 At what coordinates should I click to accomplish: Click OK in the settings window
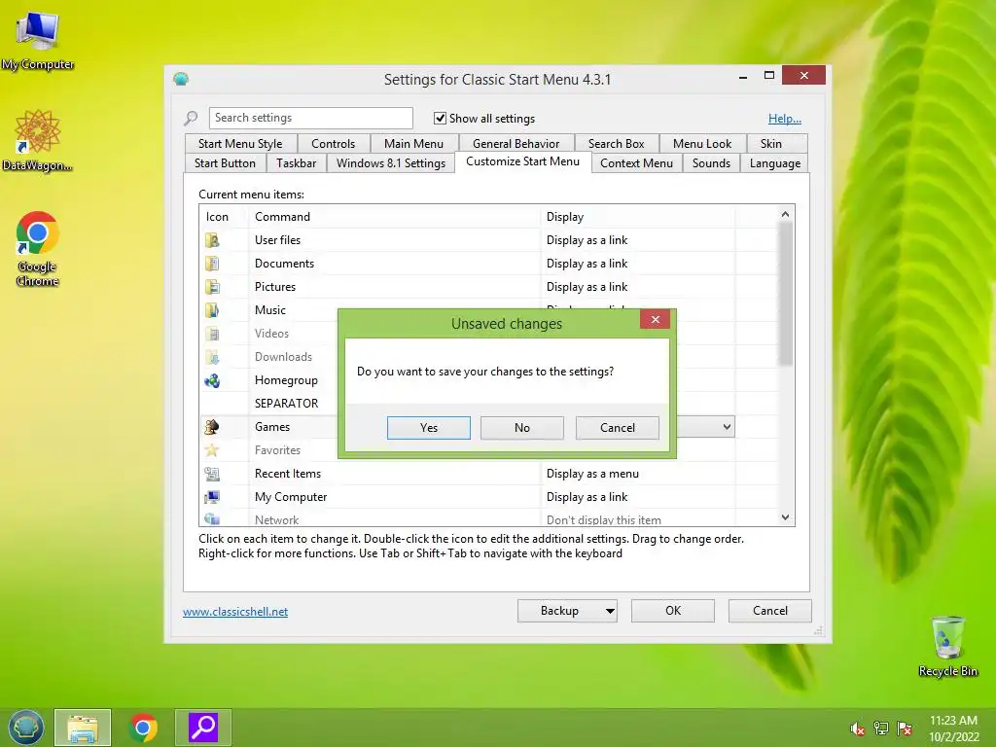[673, 611]
